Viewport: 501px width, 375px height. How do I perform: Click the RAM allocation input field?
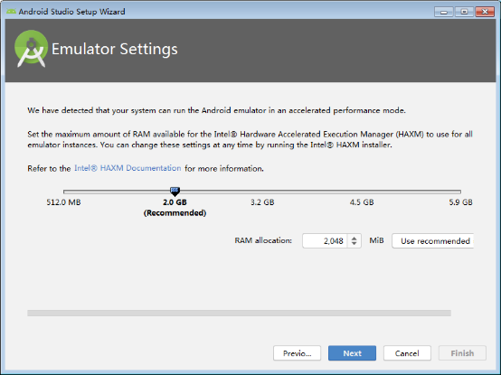coord(325,240)
